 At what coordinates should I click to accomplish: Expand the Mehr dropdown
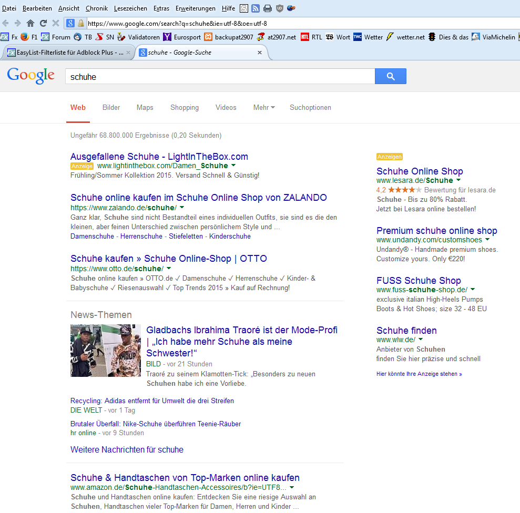tap(264, 107)
